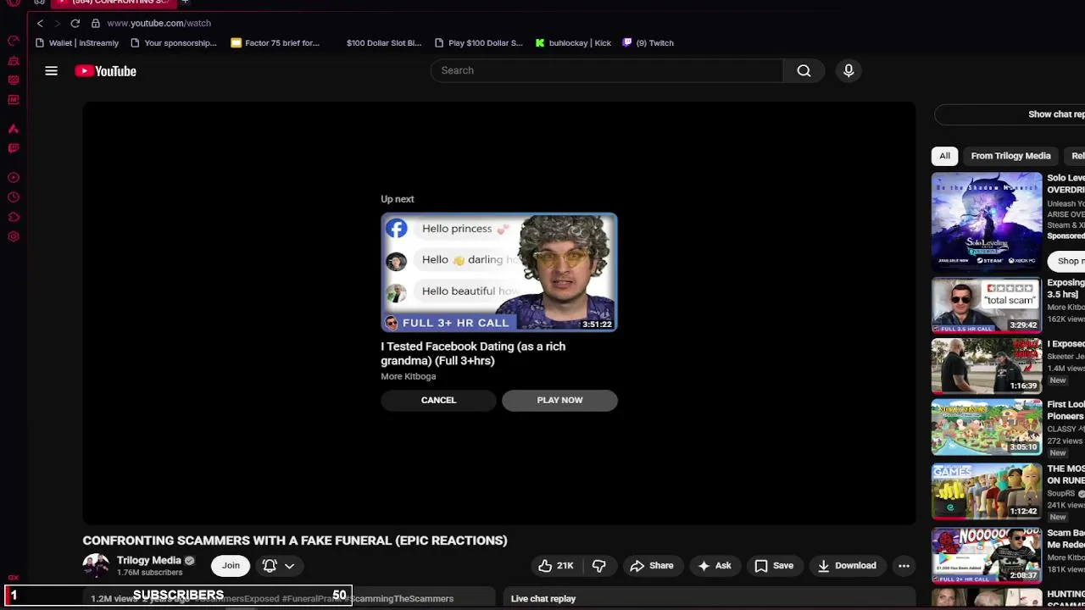
Task: Open the 1:16:39 suggested video thumbnail
Action: point(987,365)
